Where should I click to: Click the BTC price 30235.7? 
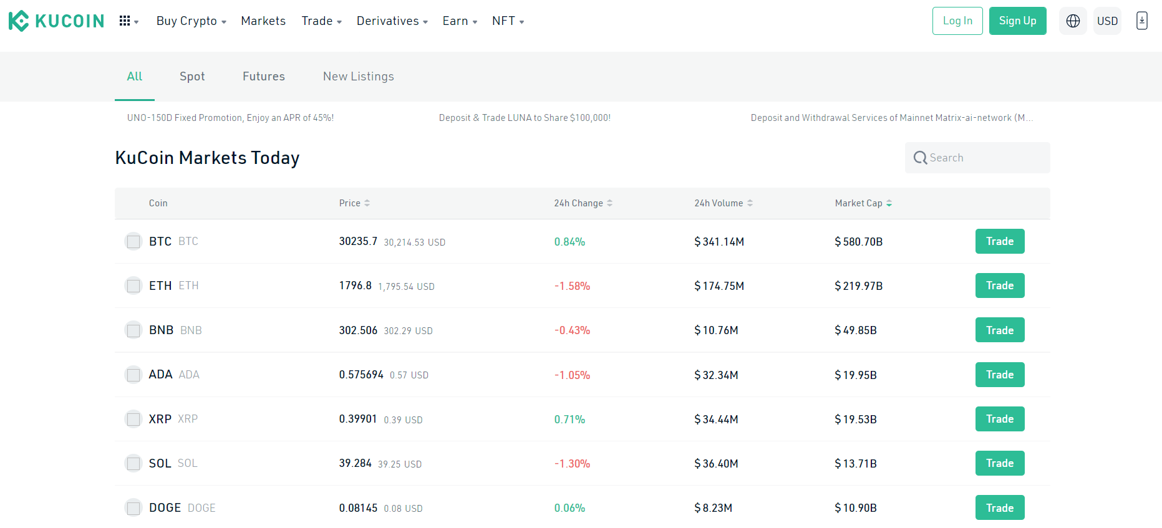click(x=358, y=241)
